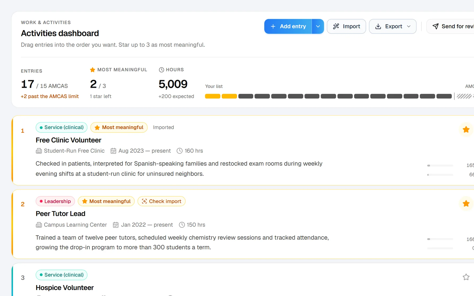Click the Import button
474x296 pixels.
[346, 26]
